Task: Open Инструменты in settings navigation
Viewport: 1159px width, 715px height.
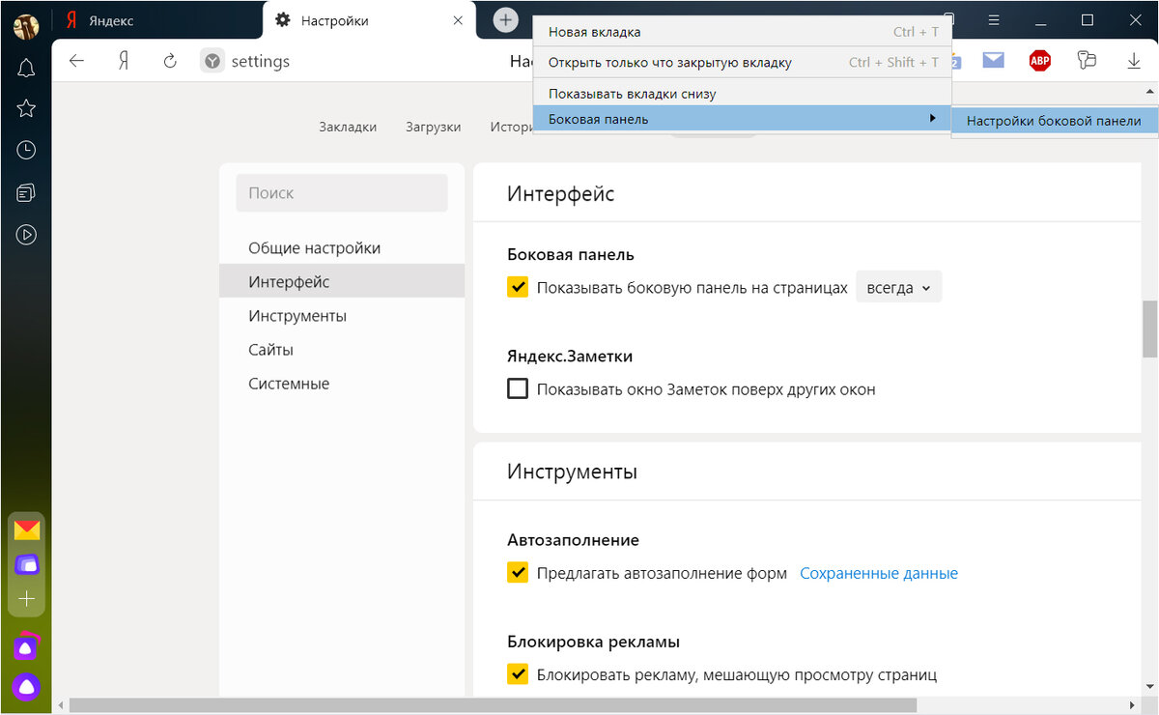Action: [342, 316]
